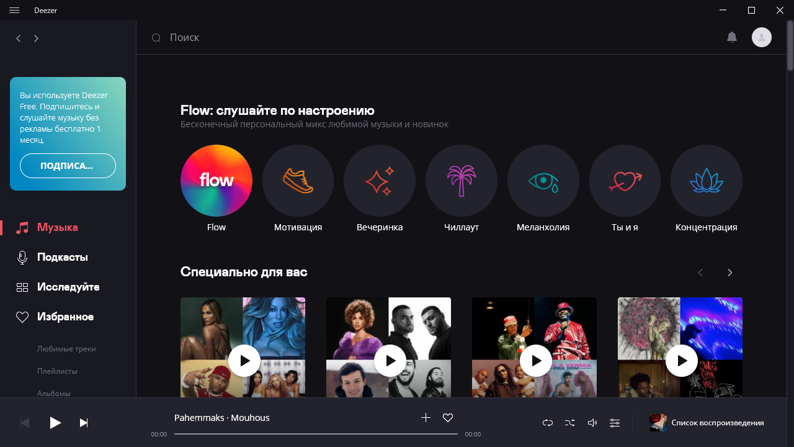Like the track Pahemmaks with heart
Image resolution: width=794 pixels, height=447 pixels.
[x=448, y=418]
